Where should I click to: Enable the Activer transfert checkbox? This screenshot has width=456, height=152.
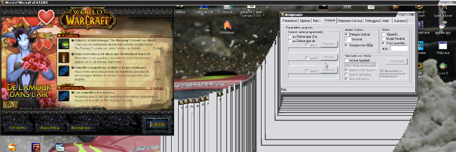[x=346, y=60]
